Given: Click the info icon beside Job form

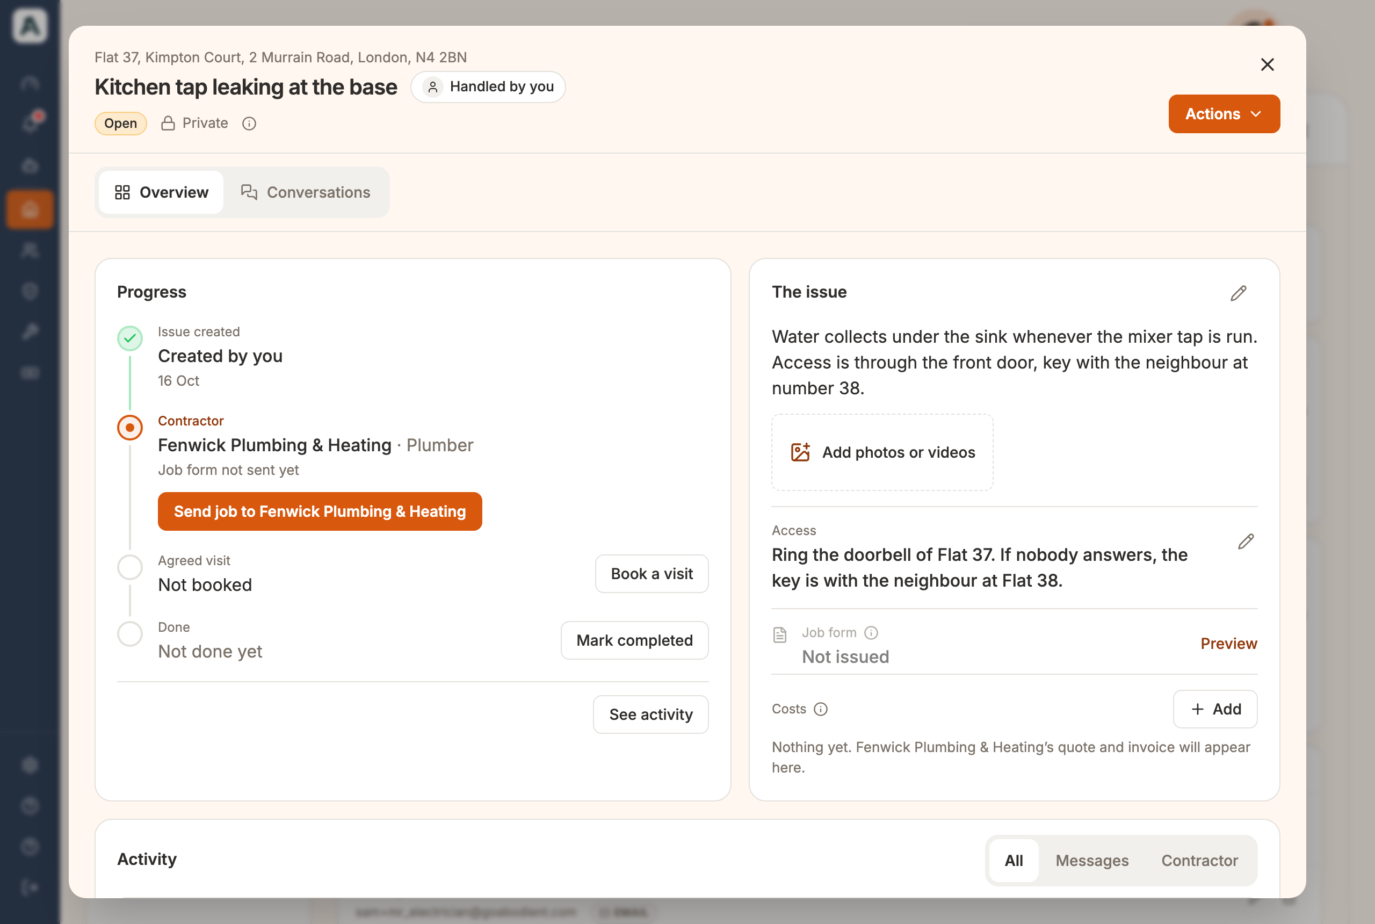Looking at the screenshot, I should coord(871,632).
